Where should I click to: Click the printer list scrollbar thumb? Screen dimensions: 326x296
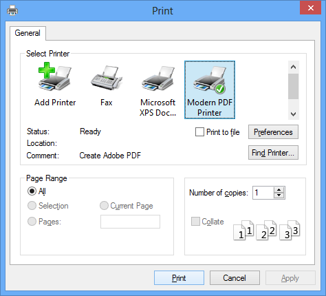point(293,86)
